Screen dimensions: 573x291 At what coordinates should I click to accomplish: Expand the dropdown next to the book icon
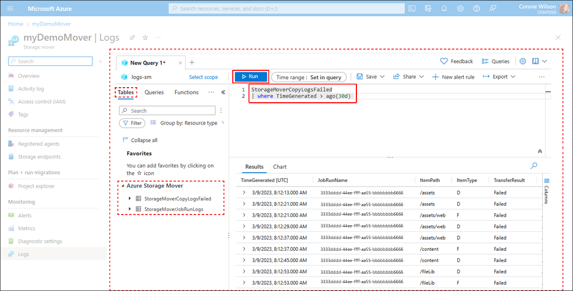coord(544,61)
